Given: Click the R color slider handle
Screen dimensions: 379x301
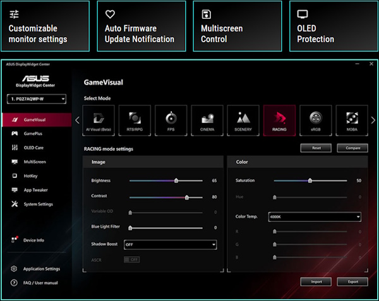Looking at the screenshot, I should click(275, 231).
